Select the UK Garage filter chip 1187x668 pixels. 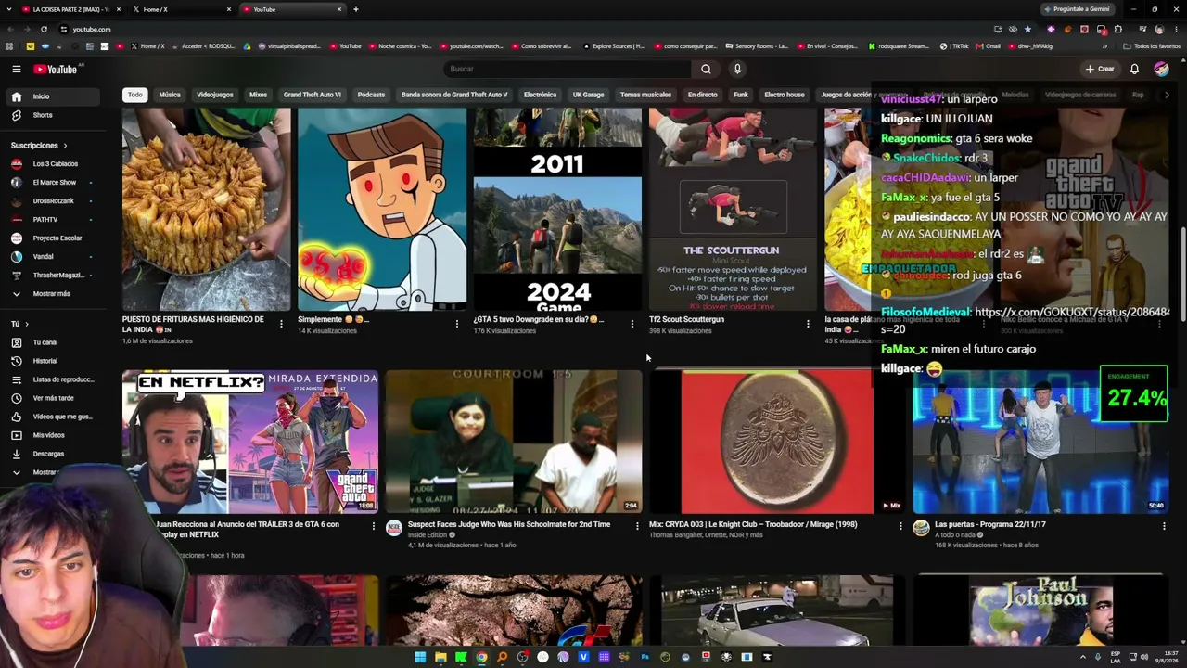(x=588, y=95)
